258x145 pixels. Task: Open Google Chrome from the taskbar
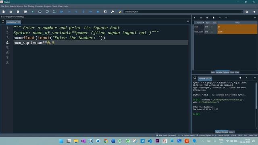click(x=106, y=141)
